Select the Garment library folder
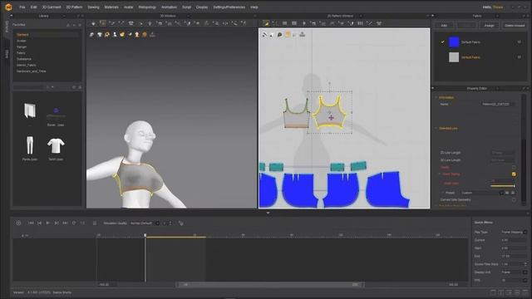 (x=22, y=35)
